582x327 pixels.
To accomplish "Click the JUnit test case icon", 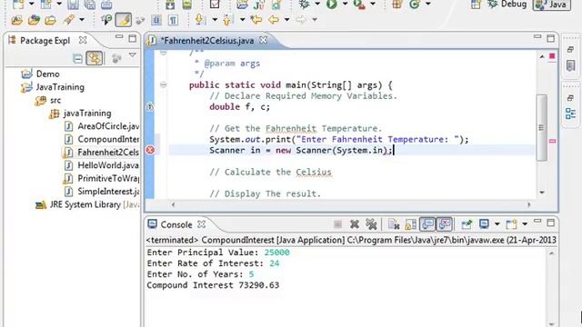I will 259,5.
